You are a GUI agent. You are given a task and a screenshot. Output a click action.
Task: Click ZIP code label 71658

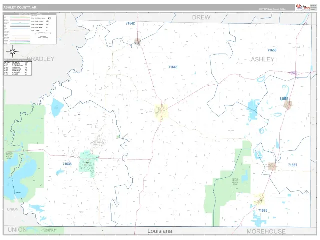(x=272, y=50)
